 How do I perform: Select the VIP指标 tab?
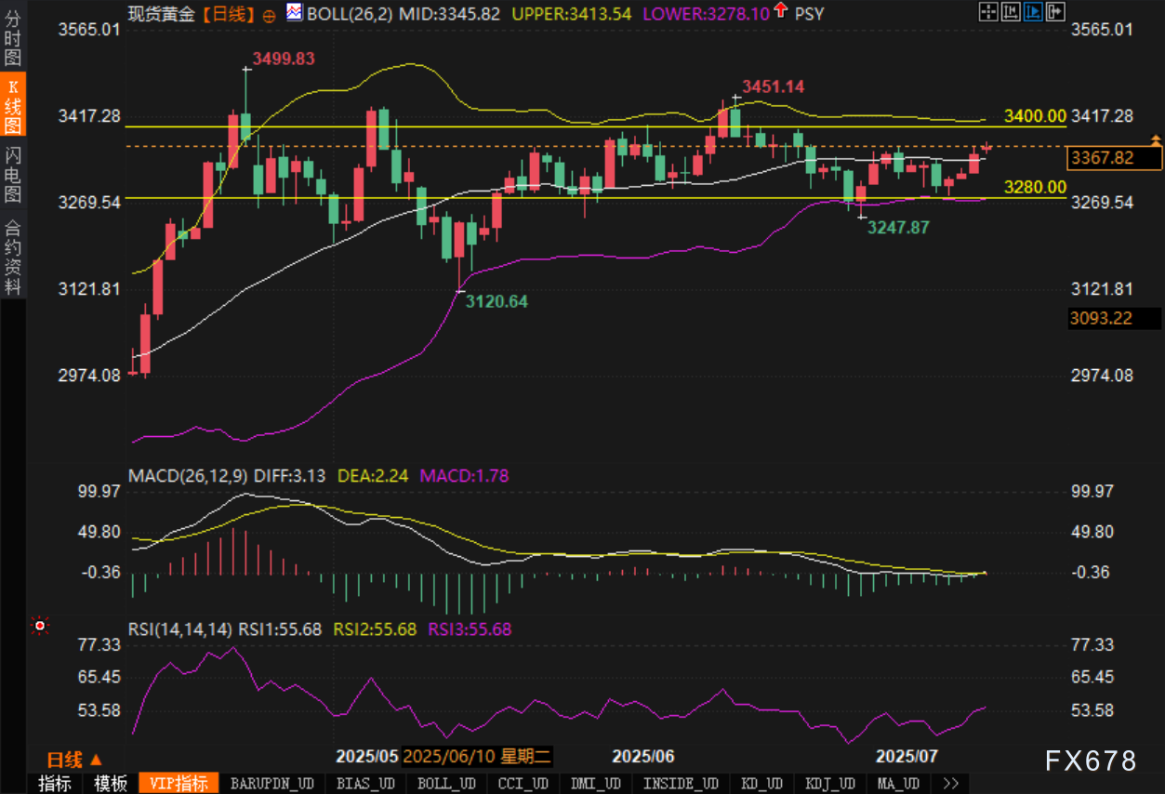(179, 784)
